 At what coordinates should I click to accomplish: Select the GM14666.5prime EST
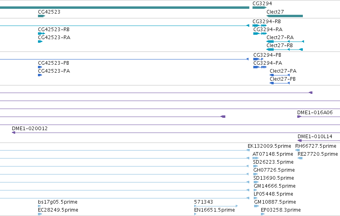(x=274, y=186)
